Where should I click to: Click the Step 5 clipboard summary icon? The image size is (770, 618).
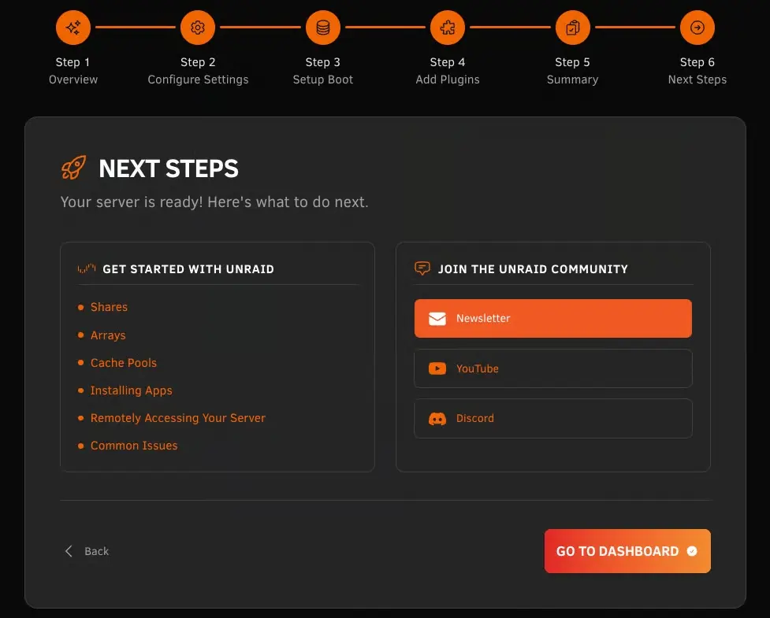tap(573, 28)
